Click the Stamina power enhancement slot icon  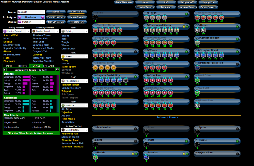click(146, 157)
